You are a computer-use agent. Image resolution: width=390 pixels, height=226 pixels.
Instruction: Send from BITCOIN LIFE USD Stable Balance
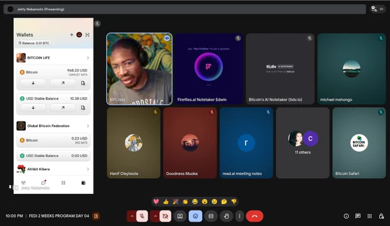coord(63,108)
